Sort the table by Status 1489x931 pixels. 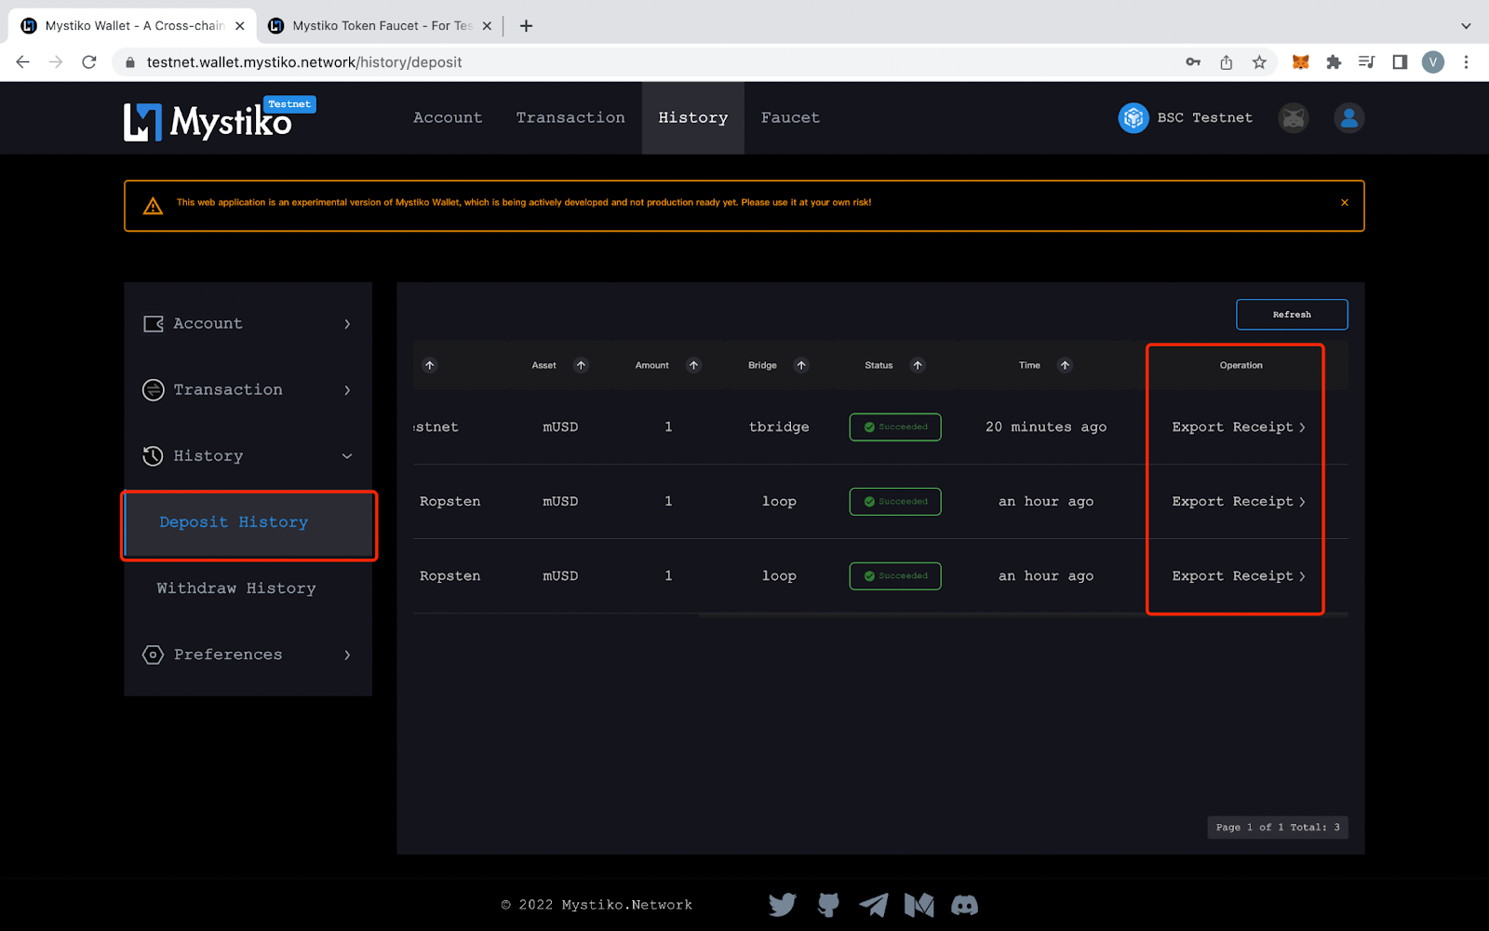(918, 365)
